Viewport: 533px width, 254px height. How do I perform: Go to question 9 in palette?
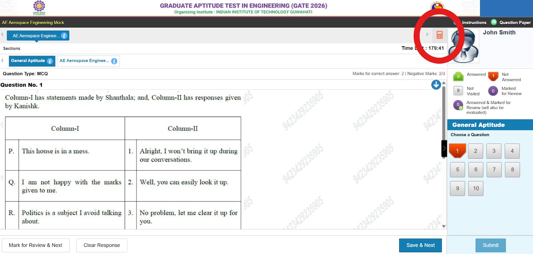(x=458, y=188)
